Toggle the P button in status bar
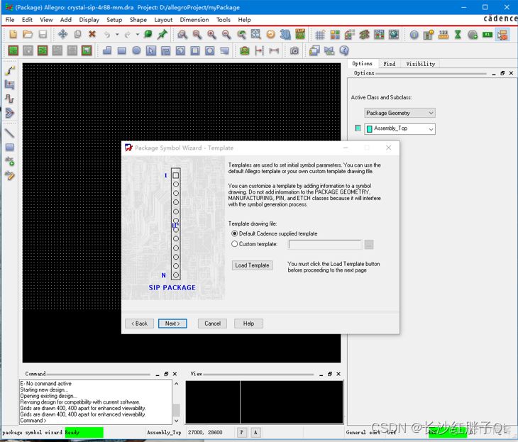 pyautogui.click(x=241, y=432)
